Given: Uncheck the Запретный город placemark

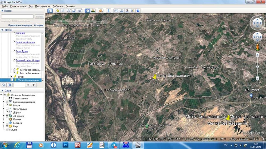Looking at the screenshot, I should click(x=14, y=42).
